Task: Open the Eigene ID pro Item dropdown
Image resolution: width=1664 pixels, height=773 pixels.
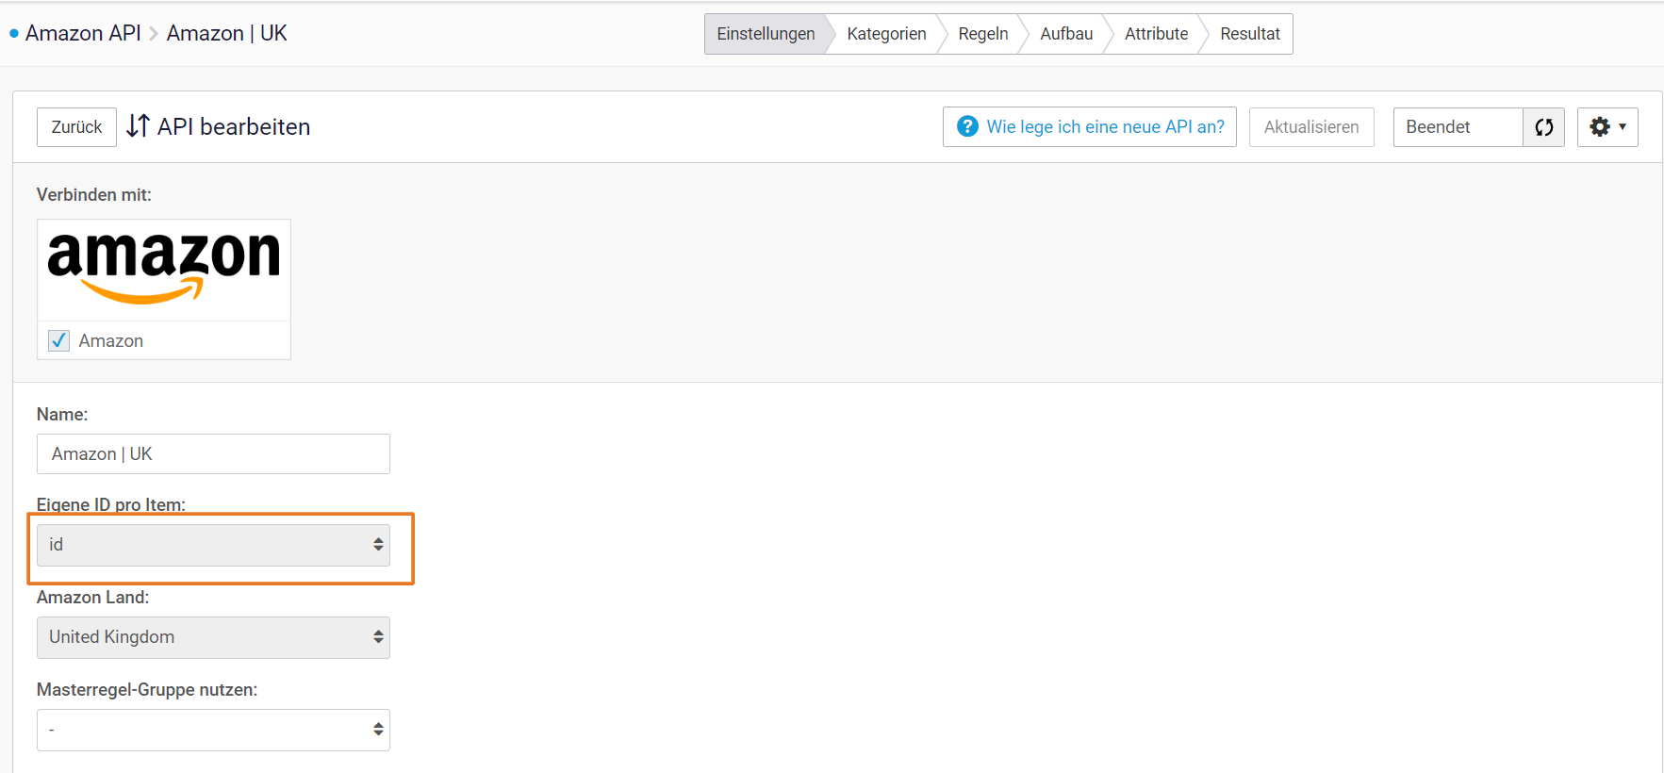Action: (x=213, y=545)
